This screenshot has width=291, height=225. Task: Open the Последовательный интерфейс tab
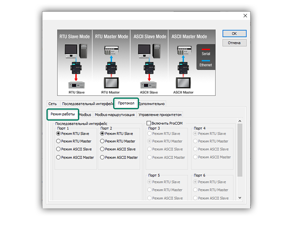point(87,104)
